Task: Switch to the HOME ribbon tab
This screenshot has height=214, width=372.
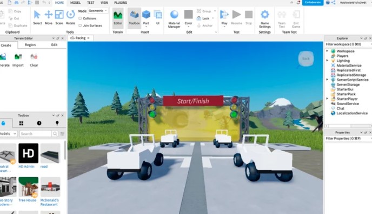Action: tap(59, 3)
